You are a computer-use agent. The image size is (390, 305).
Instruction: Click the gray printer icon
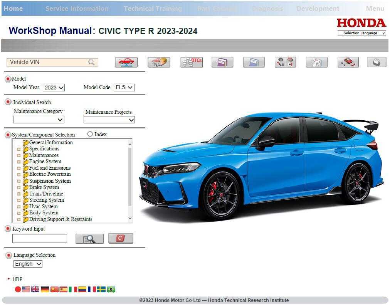[377, 62]
